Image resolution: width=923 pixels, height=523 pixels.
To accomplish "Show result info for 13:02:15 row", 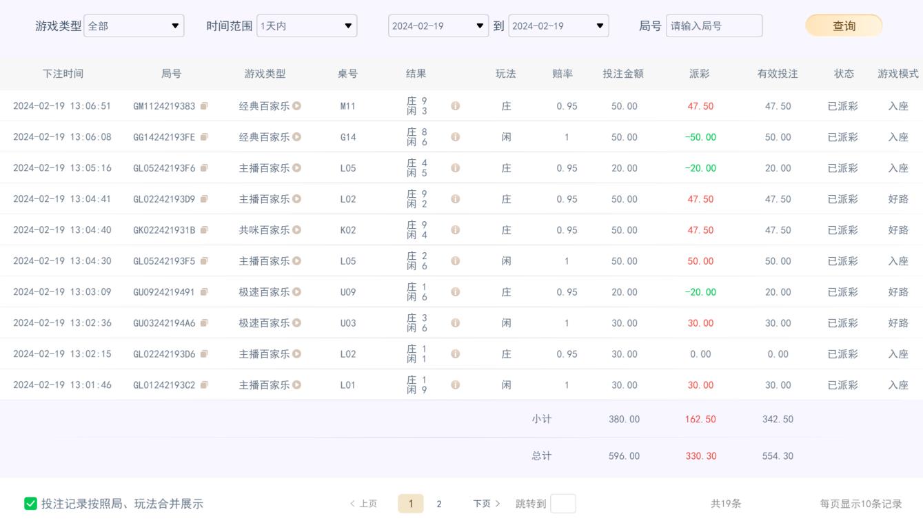I will tap(455, 354).
